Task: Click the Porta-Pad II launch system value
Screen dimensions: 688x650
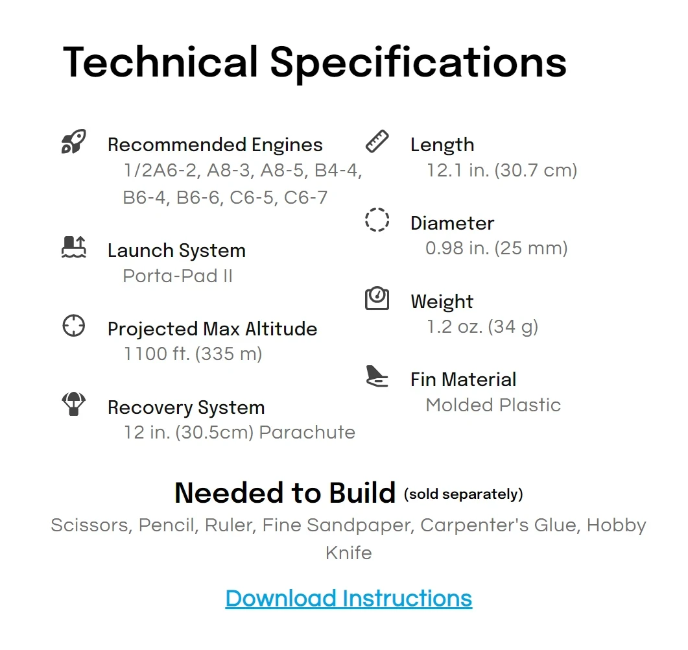Action: tap(178, 276)
